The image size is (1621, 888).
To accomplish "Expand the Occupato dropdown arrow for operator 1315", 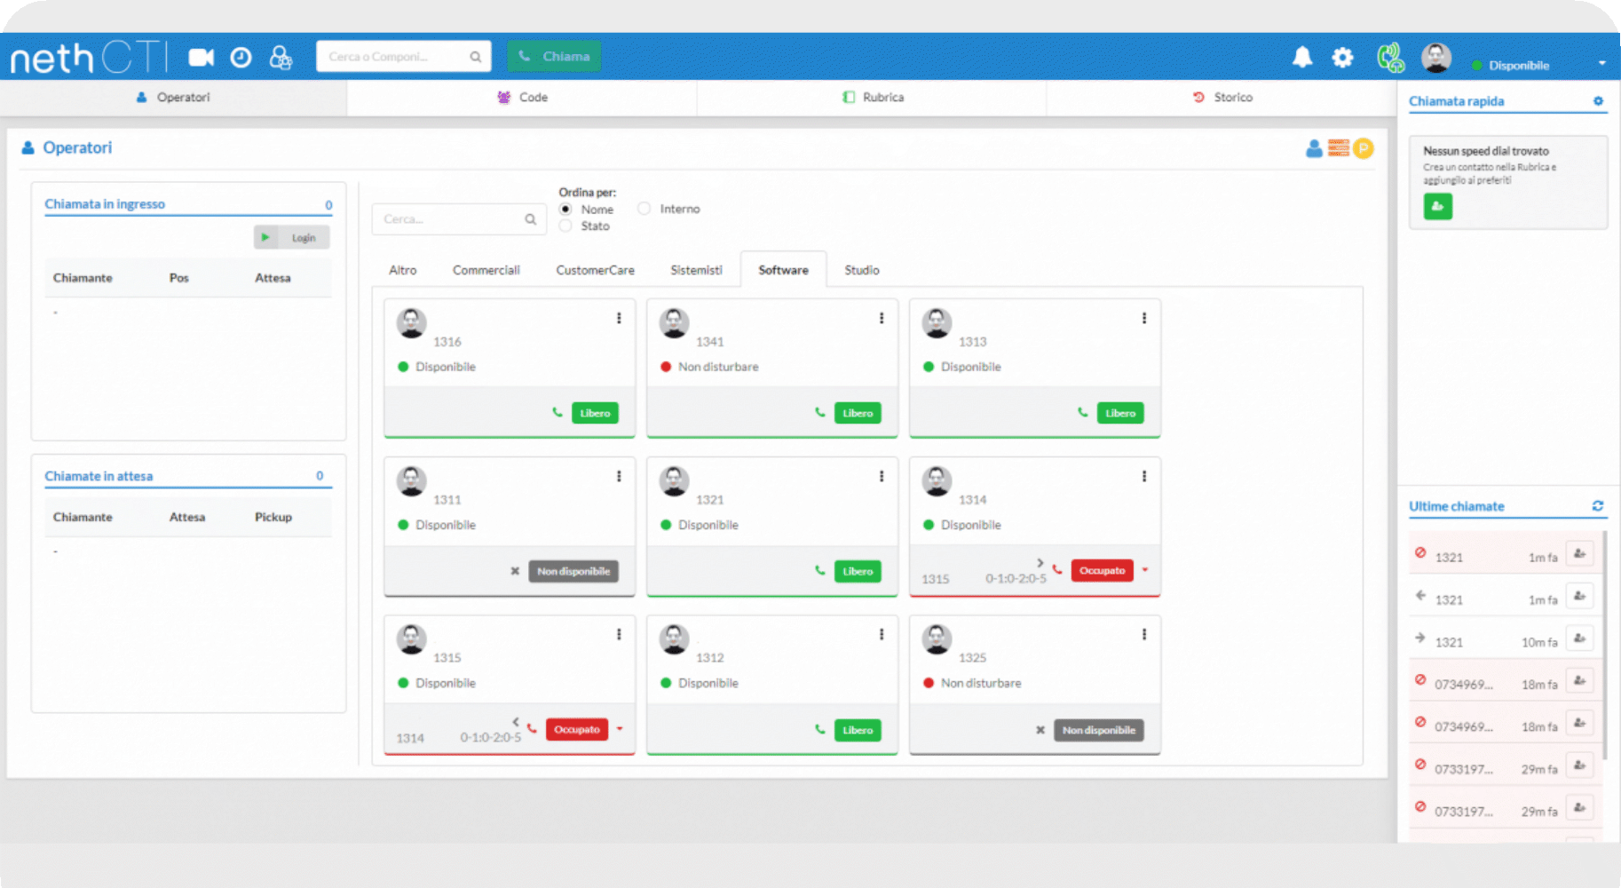I will (620, 729).
